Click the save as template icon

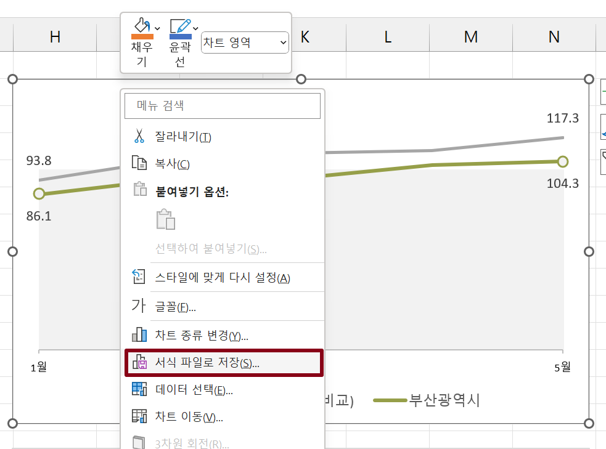[139, 362]
